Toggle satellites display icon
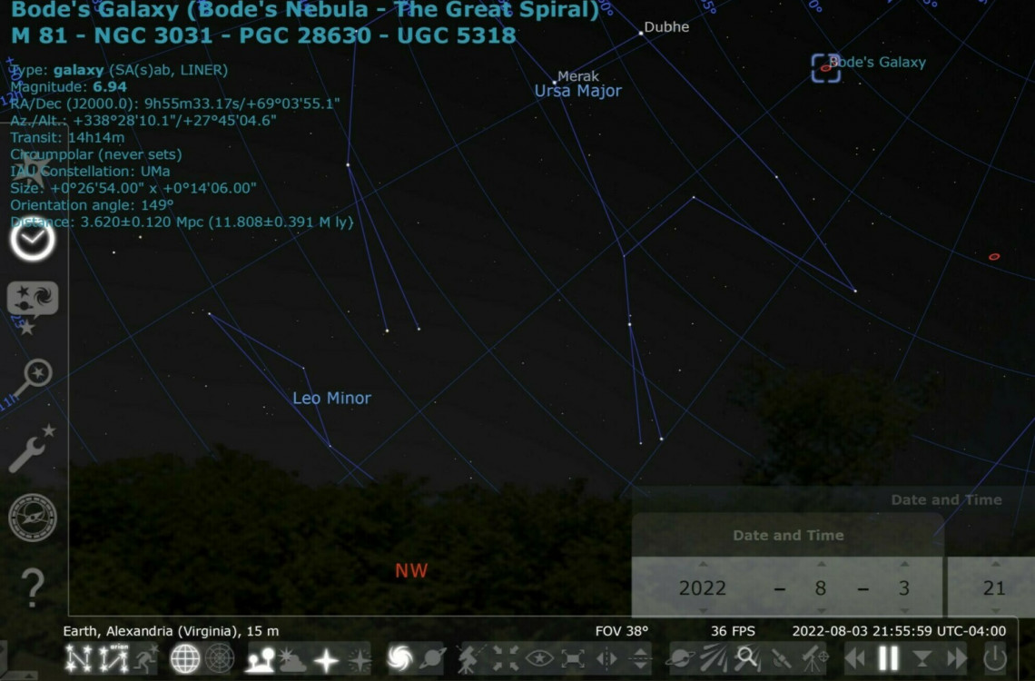 tap(781, 658)
